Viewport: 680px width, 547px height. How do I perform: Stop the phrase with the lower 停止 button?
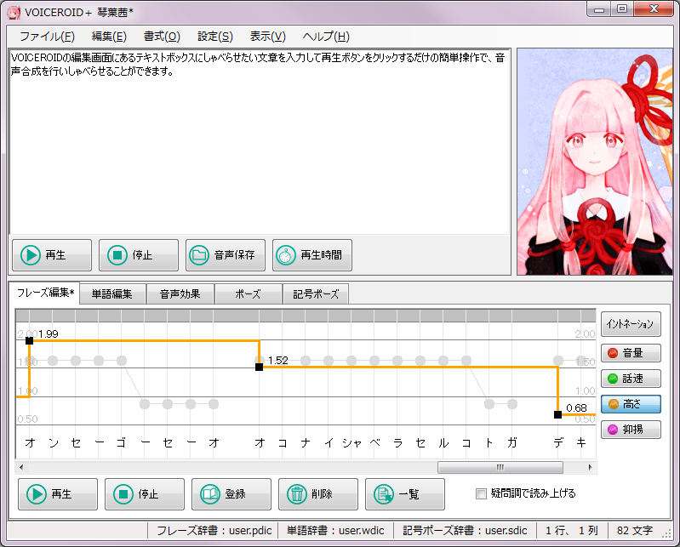pos(145,493)
